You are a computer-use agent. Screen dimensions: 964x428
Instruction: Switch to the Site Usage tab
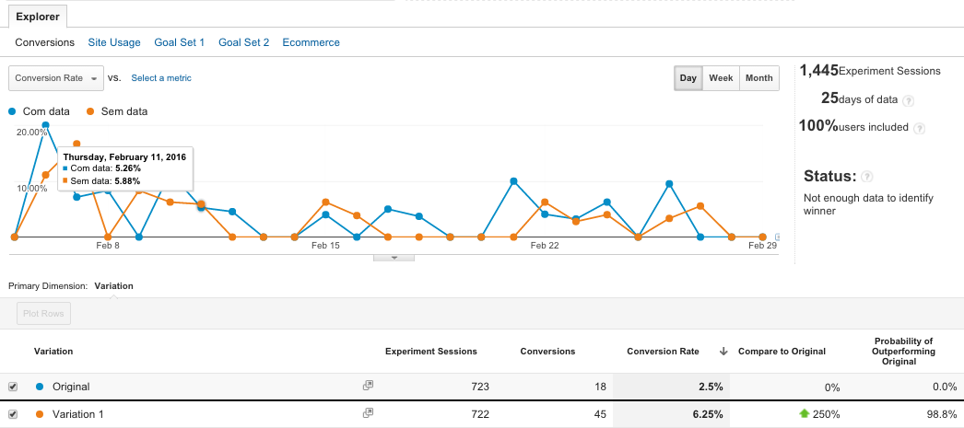114,42
